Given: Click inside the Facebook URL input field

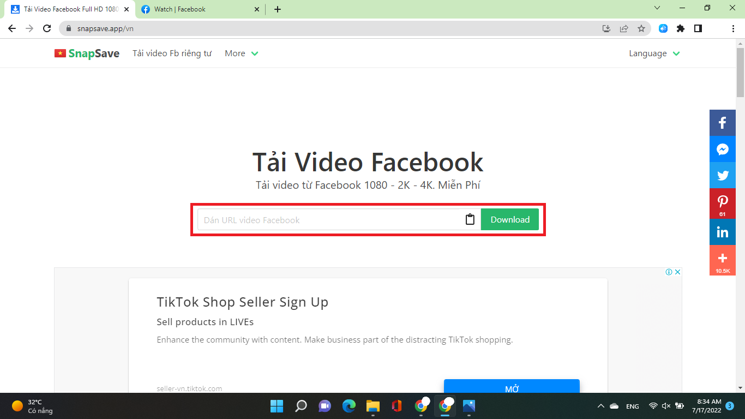Looking at the screenshot, I should click(327, 219).
